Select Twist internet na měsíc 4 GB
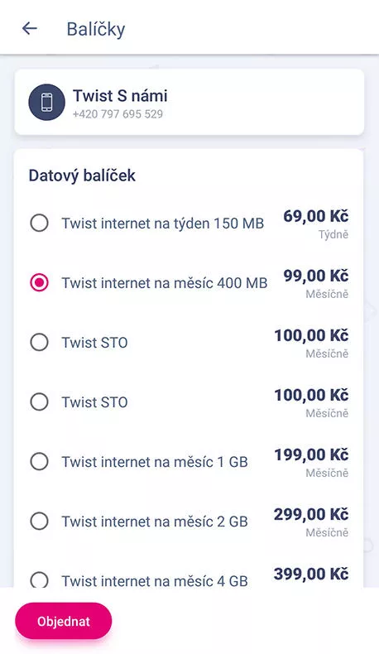379x654 pixels. click(x=39, y=579)
